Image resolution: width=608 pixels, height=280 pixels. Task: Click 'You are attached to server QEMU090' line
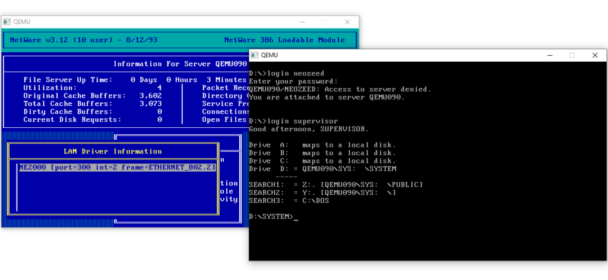click(327, 97)
